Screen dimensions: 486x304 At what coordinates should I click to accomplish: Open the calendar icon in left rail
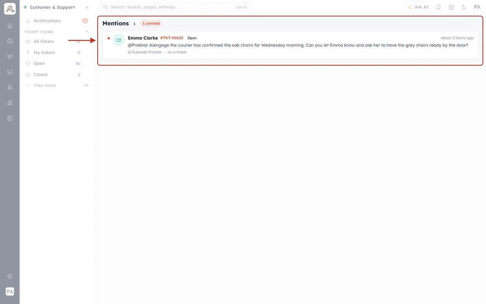coord(10,118)
